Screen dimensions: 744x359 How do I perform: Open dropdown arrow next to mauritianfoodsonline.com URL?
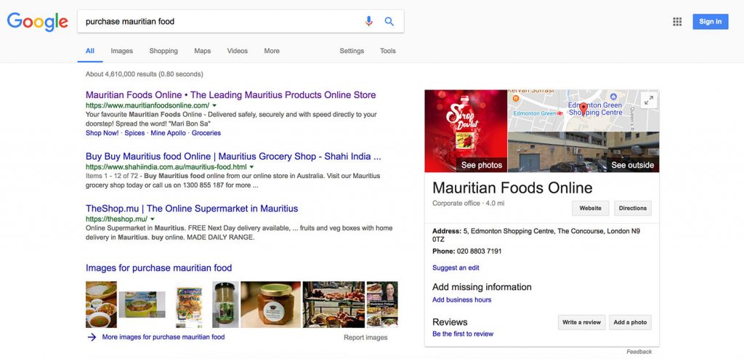pos(214,105)
